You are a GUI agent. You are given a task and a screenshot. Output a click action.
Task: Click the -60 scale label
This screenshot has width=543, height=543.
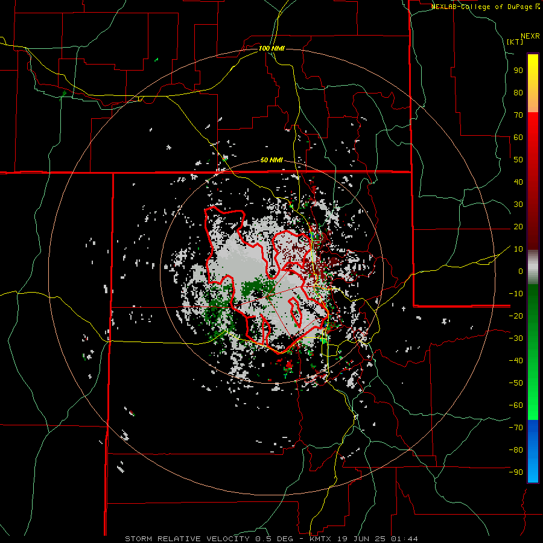pyautogui.click(x=516, y=405)
